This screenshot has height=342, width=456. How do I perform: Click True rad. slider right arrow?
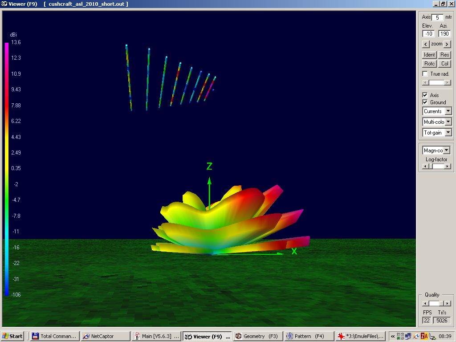[x=448, y=82]
